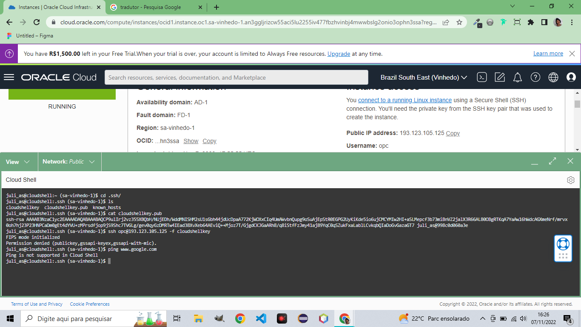
Task: Open the help question mark icon
Action: pyautogui.click(x=535, y=77)
